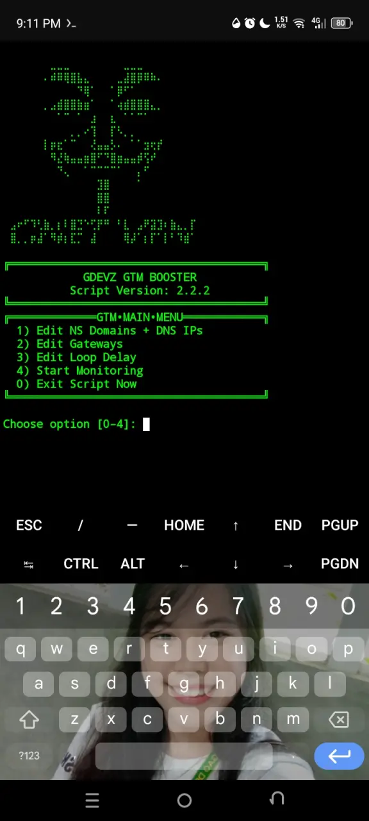369x821 pixels.
Task: Tap the q key
Action: coord(20,649)
